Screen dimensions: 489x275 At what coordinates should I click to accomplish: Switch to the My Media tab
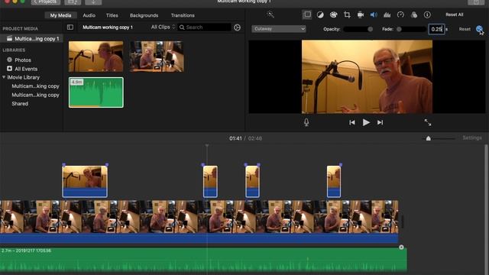click(x=60, y=15)
